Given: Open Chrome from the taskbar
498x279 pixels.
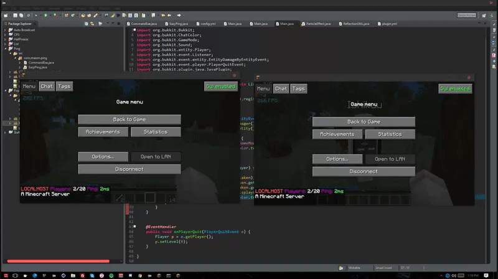Looking at the screenshot, I should pos(140,275).
